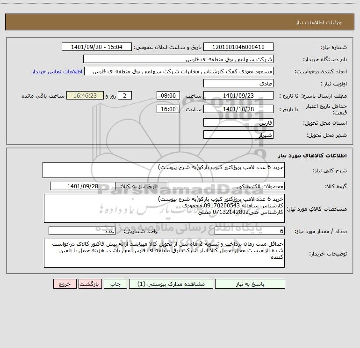Click response deadline date 1401/09/23
The image size is (360, 348).
pyautogui.click(x=238, y=95)
